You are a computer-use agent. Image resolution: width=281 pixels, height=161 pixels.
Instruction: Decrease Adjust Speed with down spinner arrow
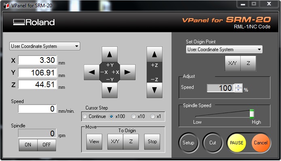coord(238,90)
